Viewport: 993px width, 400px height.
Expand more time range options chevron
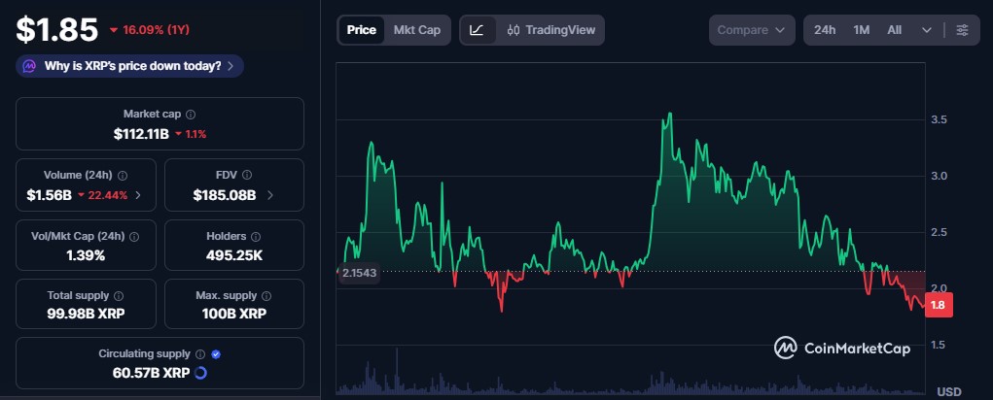pos(927,30)
